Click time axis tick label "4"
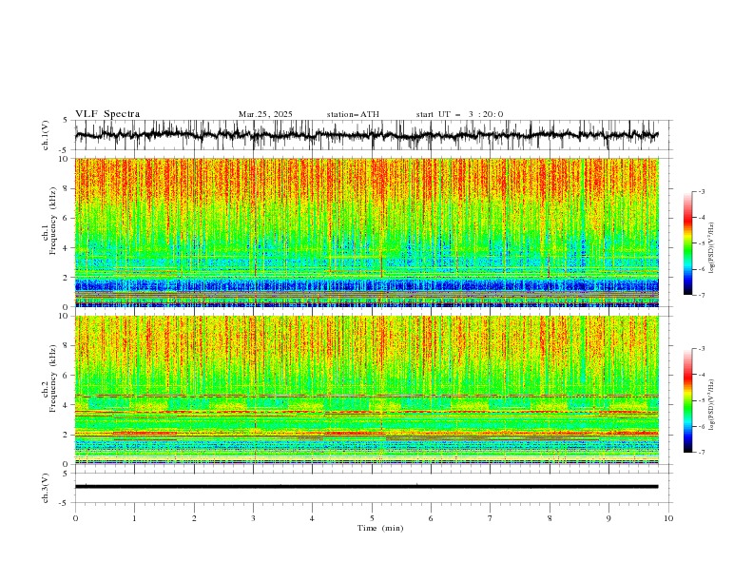 coord(312,518)
